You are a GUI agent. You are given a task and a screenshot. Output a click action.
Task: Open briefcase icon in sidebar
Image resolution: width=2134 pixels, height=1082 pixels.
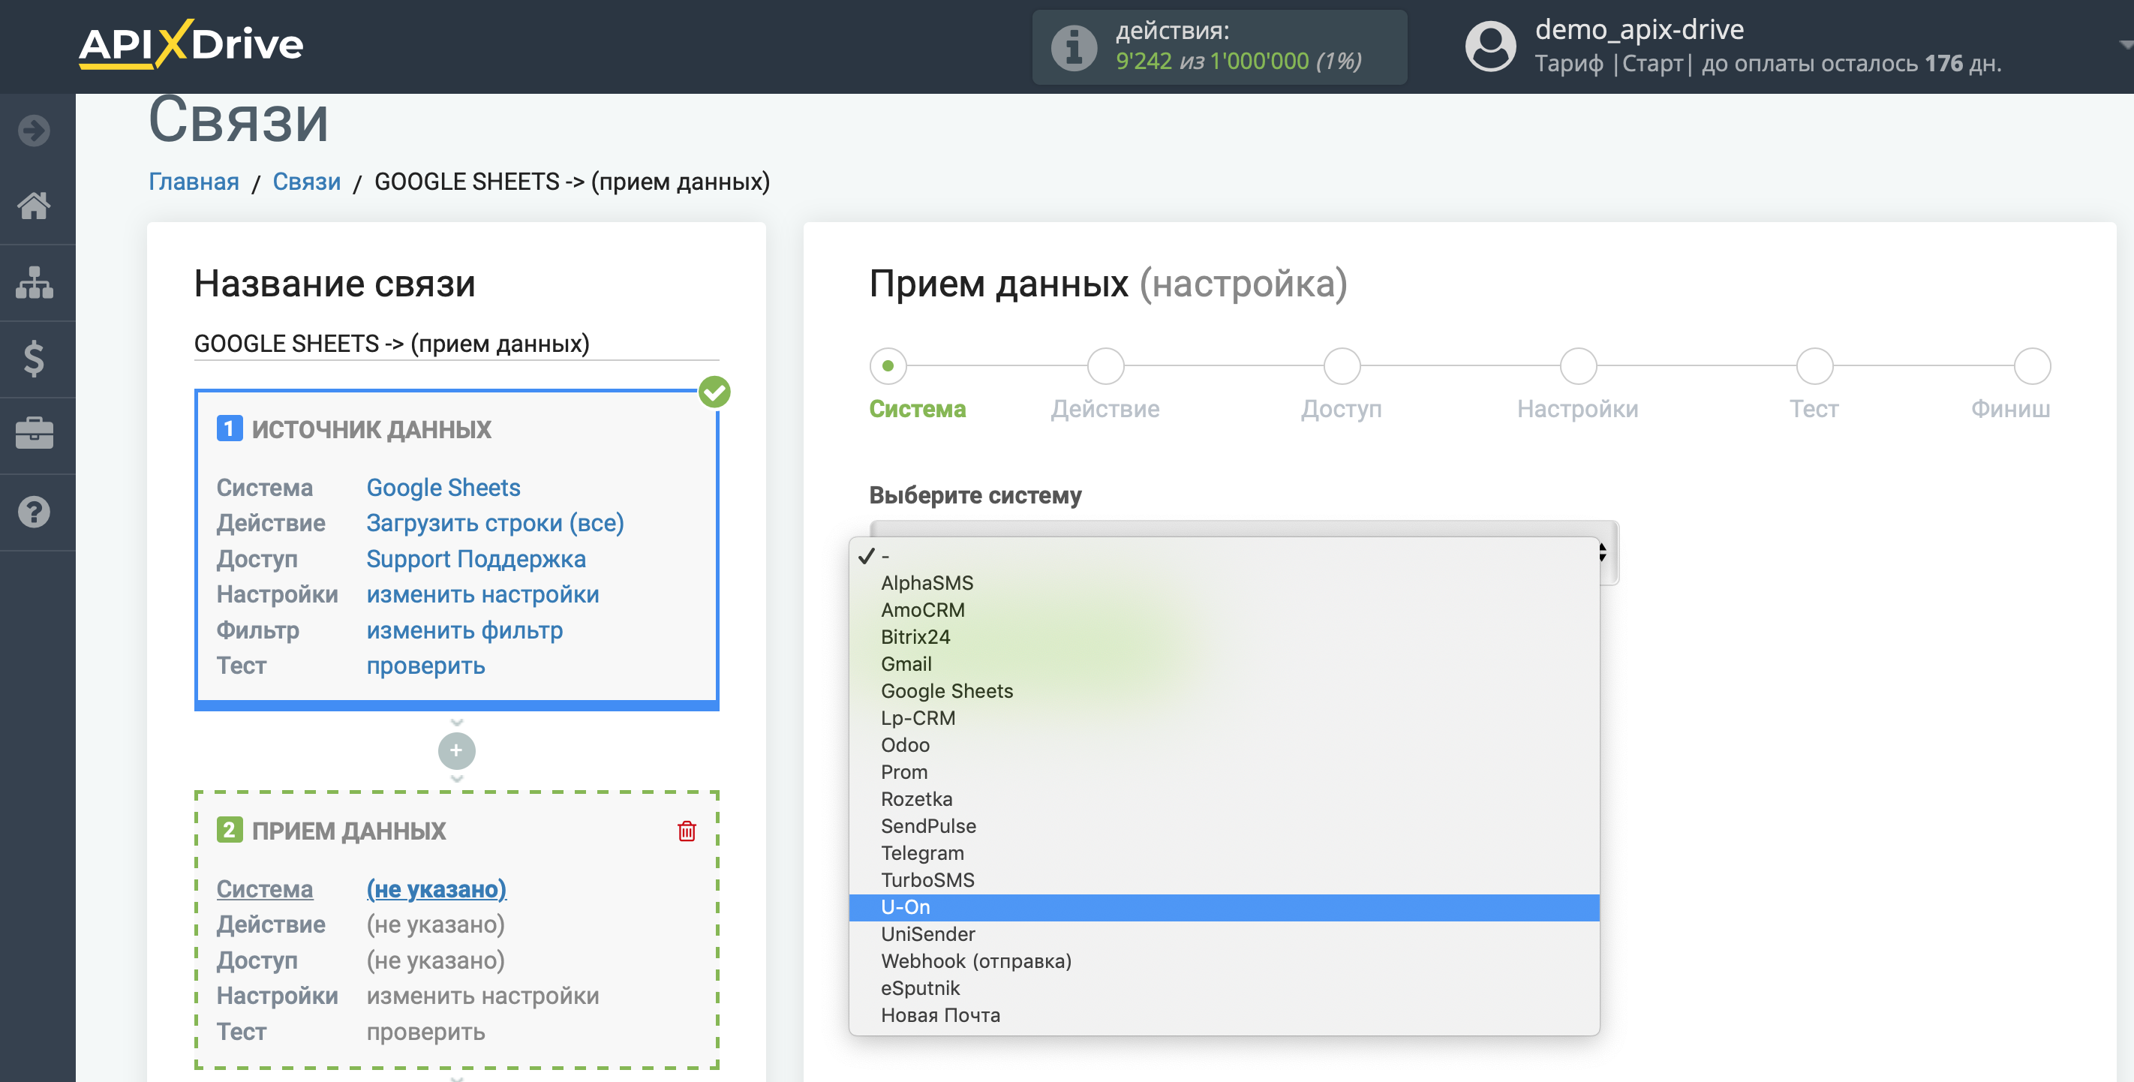[34, 433]
